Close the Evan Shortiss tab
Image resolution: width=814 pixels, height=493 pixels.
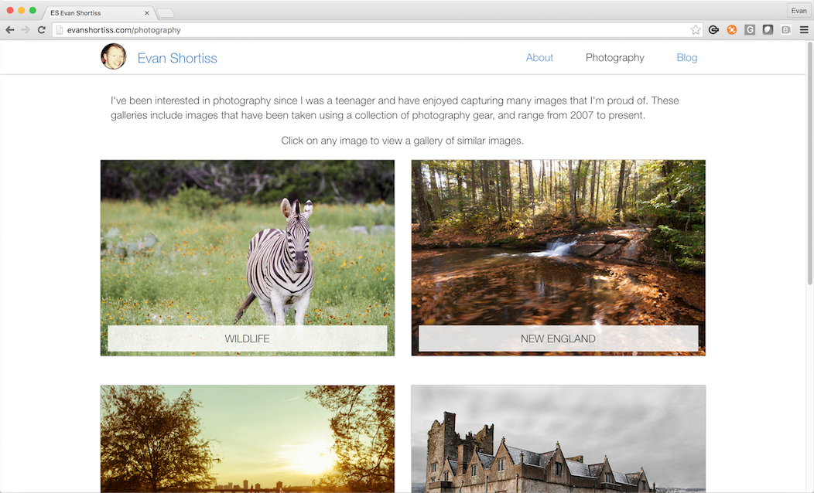click(147, 13)
